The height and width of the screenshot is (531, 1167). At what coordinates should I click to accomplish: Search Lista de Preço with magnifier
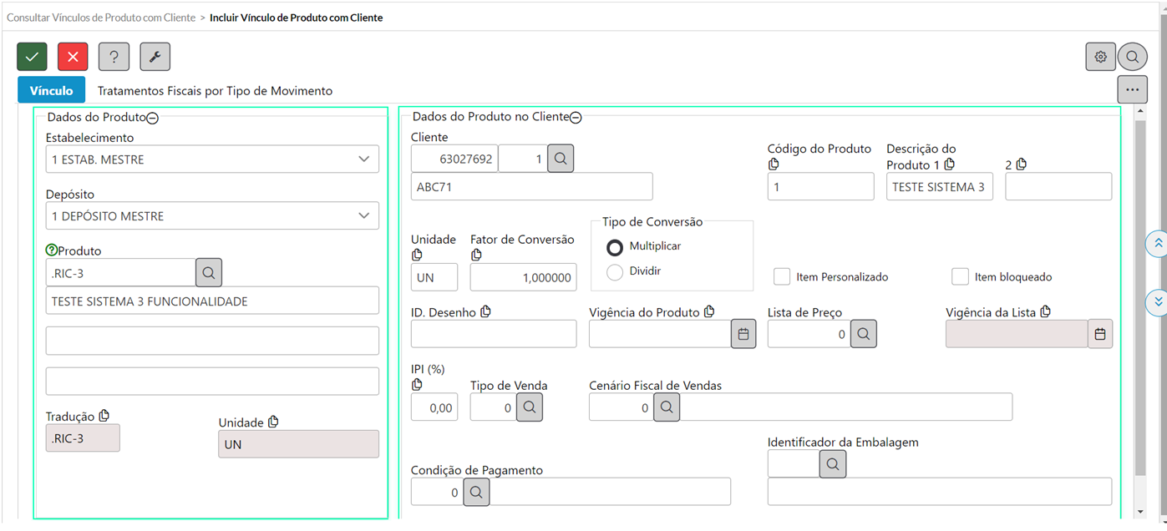[x=864, y=334]
